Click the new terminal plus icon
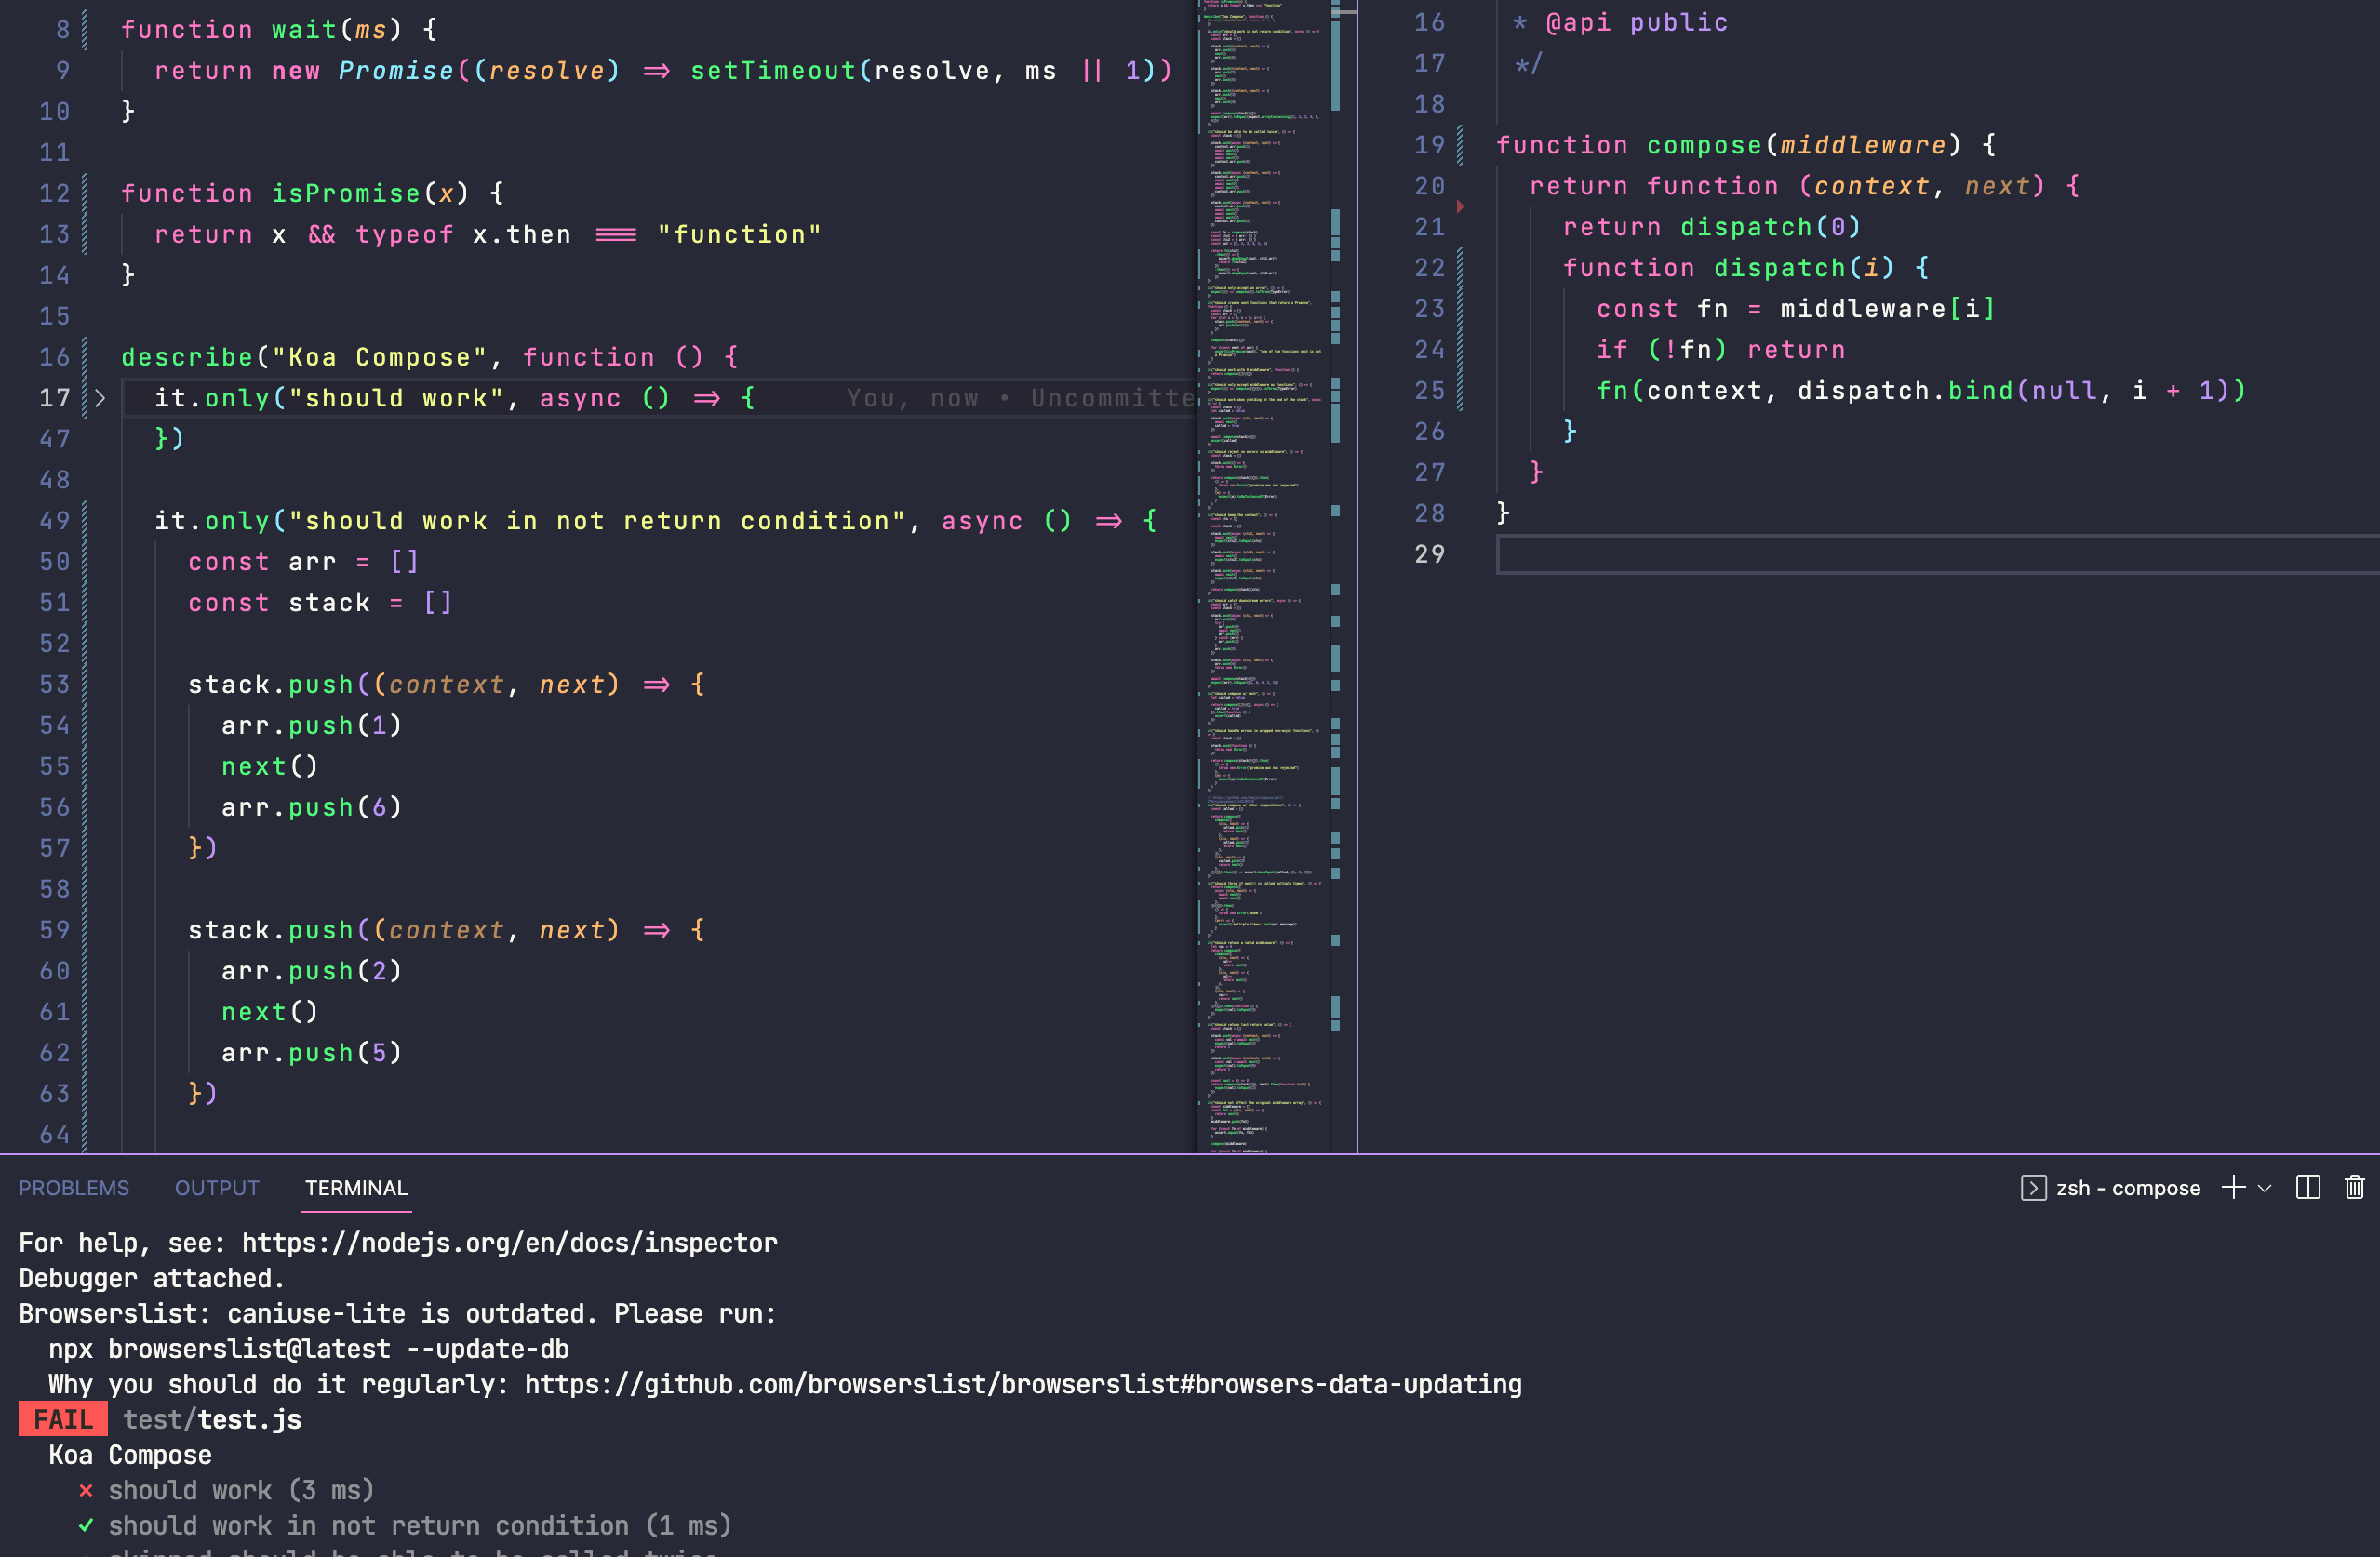Viewport: 2380px width, 1557px height. pyautogui.click(x=2232, y=1187)
